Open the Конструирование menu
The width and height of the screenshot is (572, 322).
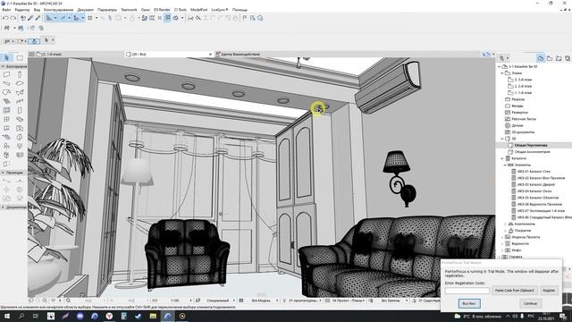click(58, 10)
